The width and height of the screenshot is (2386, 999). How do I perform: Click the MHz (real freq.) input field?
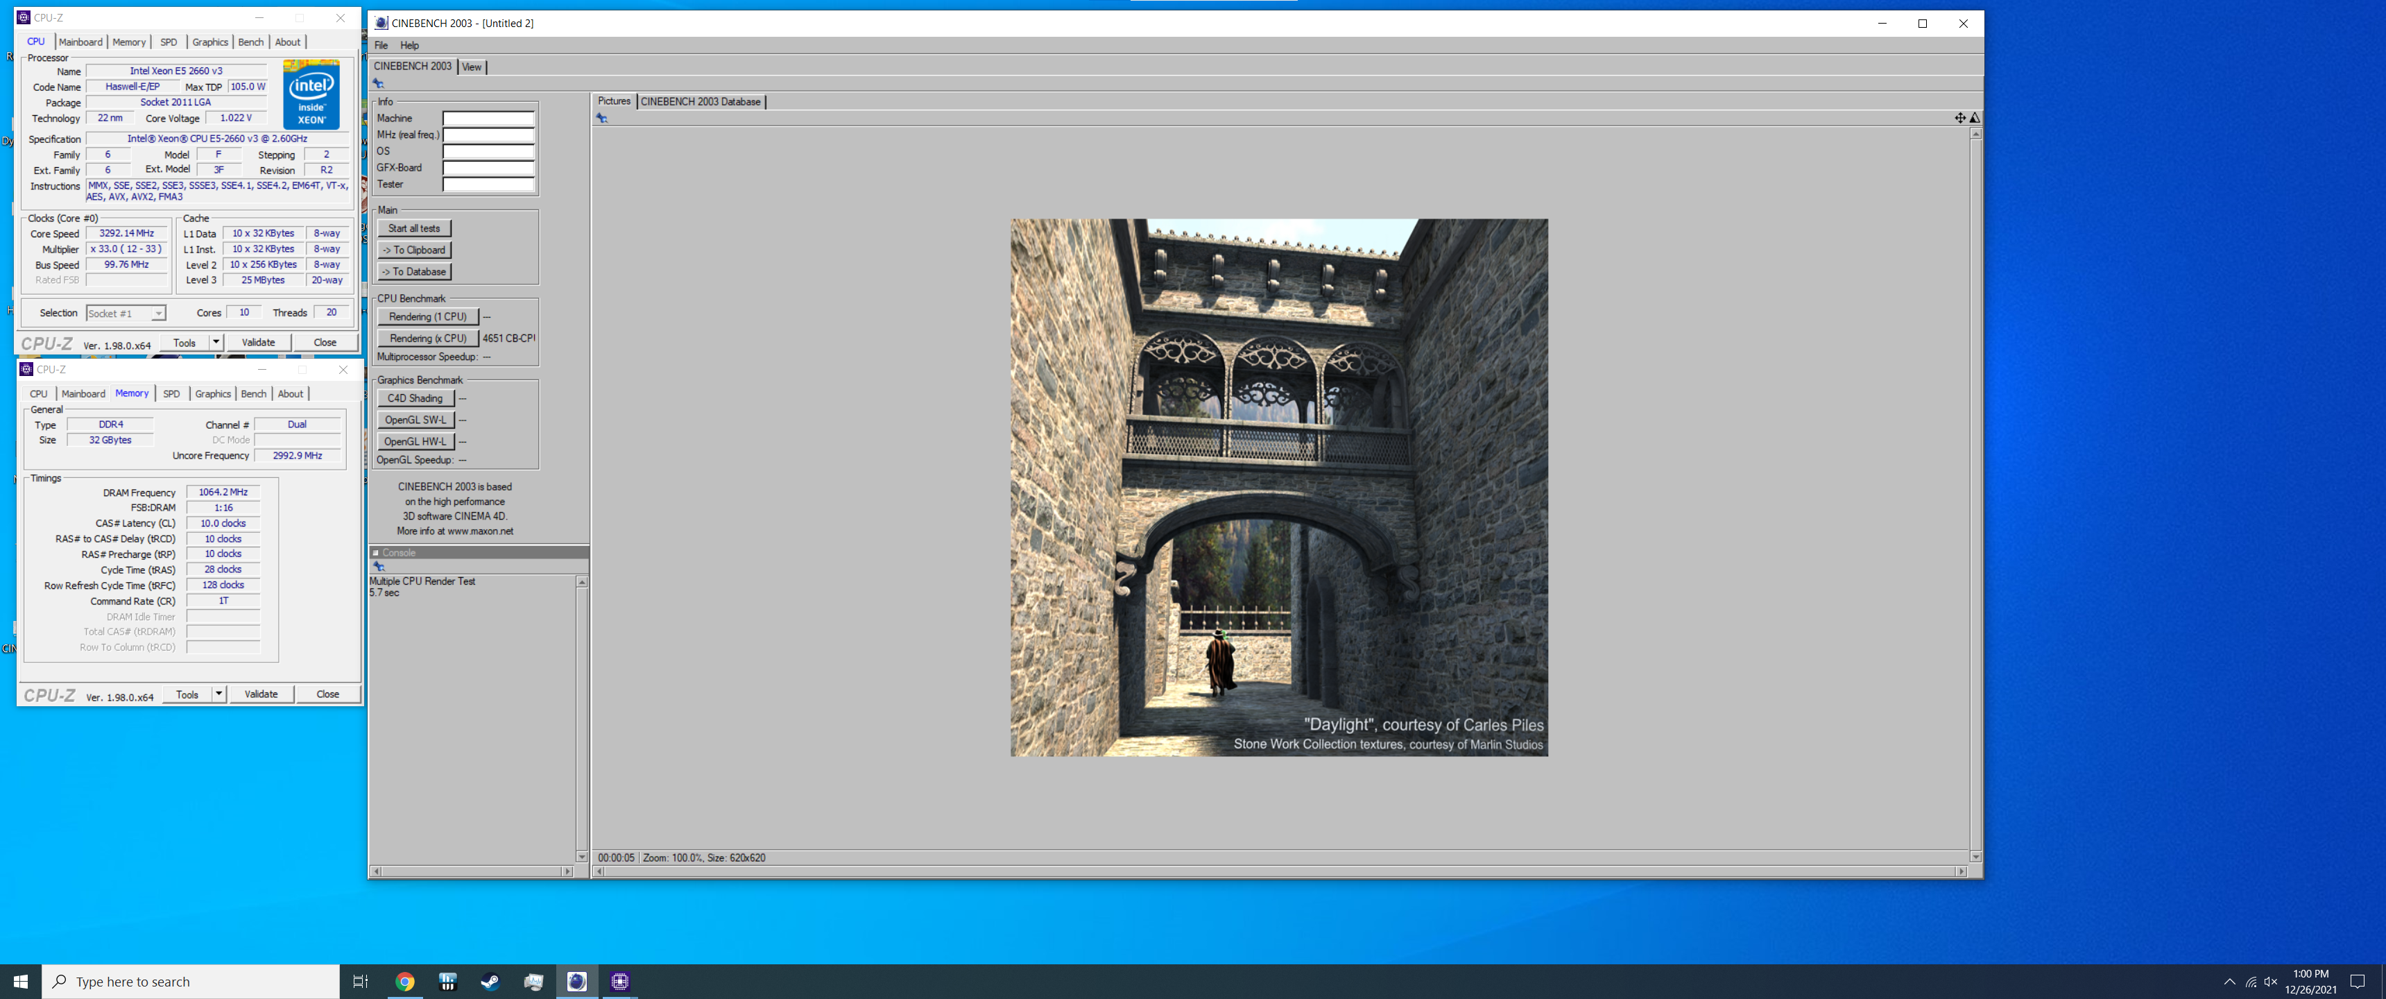click(488, 135)
